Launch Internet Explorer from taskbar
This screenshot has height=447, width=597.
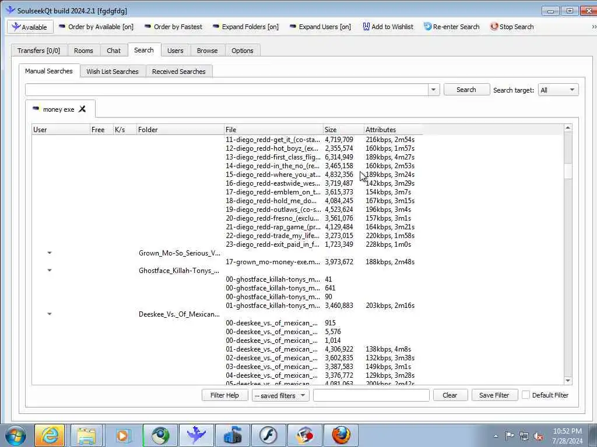point(50,435)
